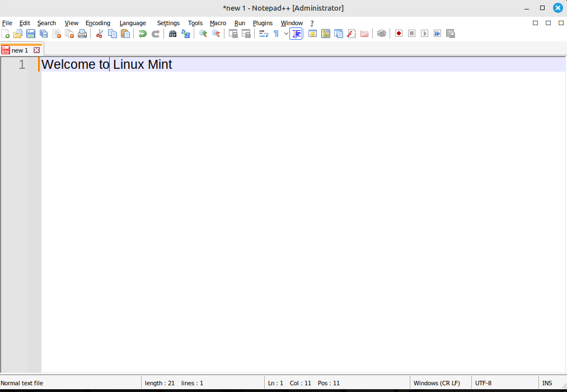The width and height of the screenshot is (567, 392).
Task: Open the File menu
Action: [7, 23]
